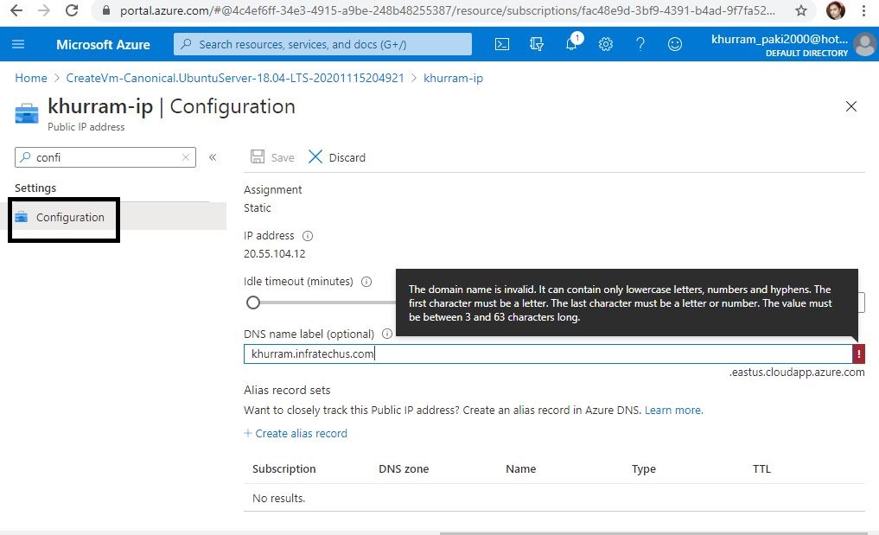Viewport: 879px width, 535px height.
Task: Click the Name column header
Action: tap(521, 468)
